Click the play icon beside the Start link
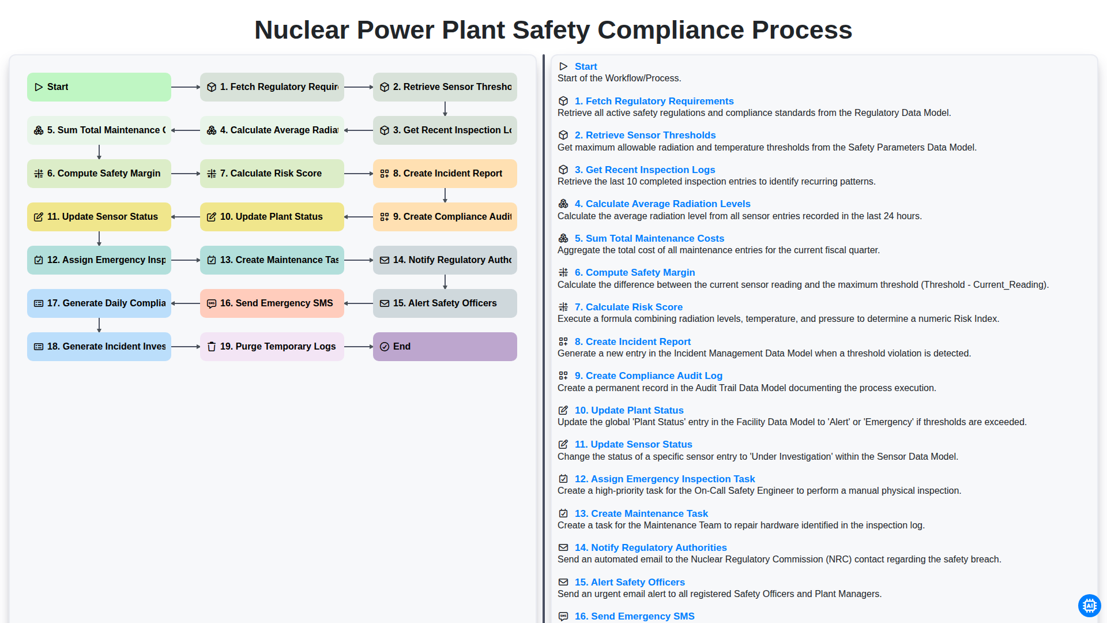Viewport: 1107px width, 623px height. click(563, 66)
